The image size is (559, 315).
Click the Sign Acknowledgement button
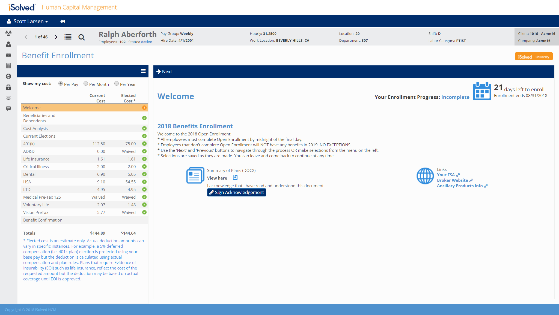[236, 192]
